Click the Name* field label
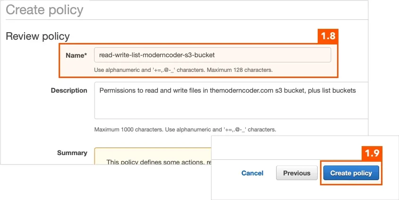This screenshot has width=399, height=200. click(x=76, y=55)
